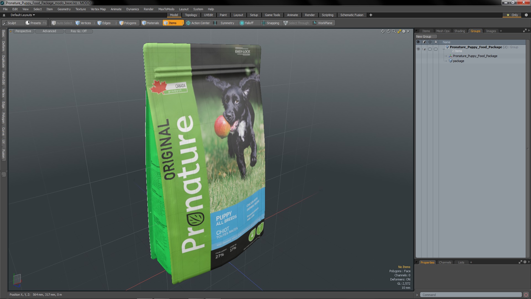Add a new tab beside Lists
Screen dimensions: 531x299
(x=471, y=262)
